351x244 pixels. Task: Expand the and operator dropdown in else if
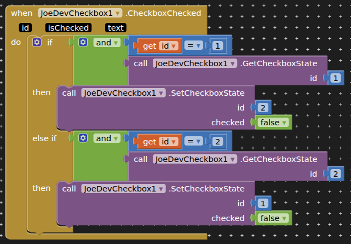116,138
